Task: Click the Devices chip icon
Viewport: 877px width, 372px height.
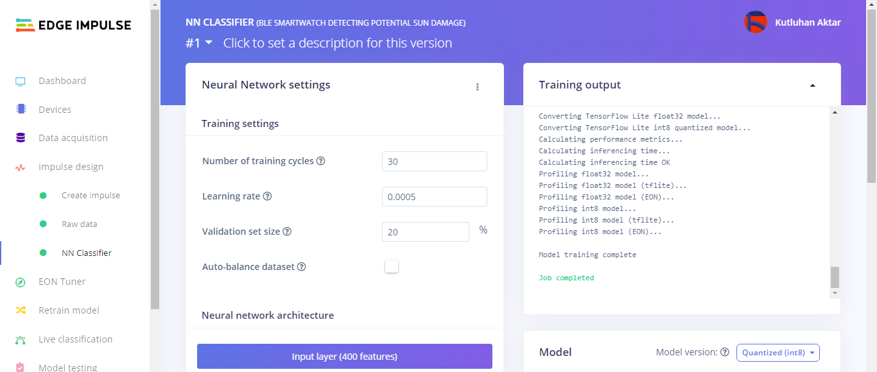Action: click(21, 110)
